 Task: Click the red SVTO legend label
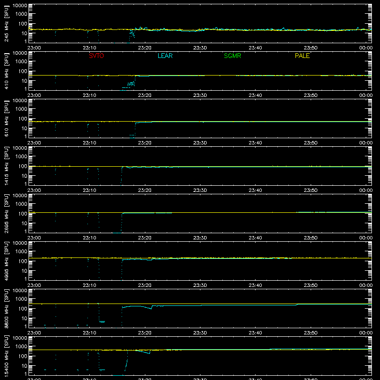click(x=96, y=56)
